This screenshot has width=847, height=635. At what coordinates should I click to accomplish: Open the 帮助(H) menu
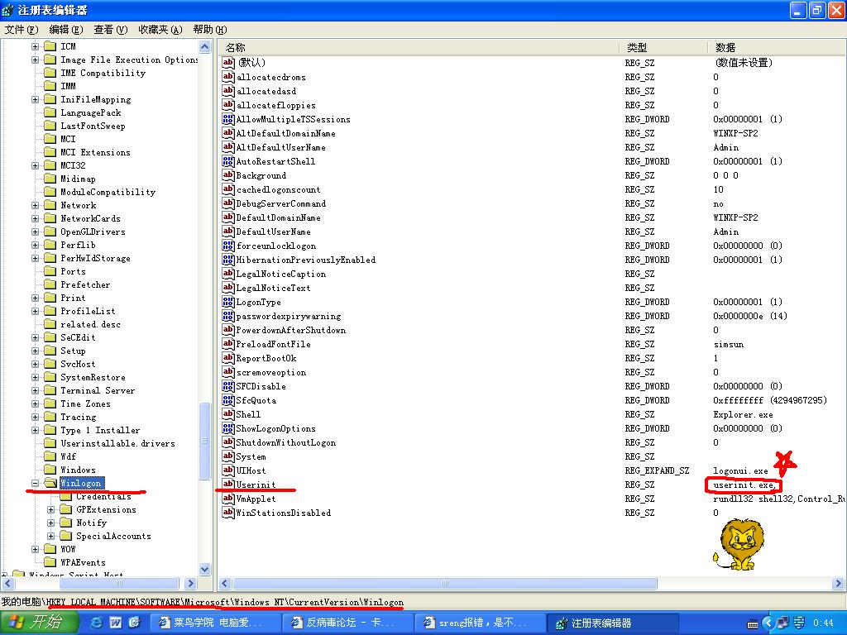tap(209, 30)
